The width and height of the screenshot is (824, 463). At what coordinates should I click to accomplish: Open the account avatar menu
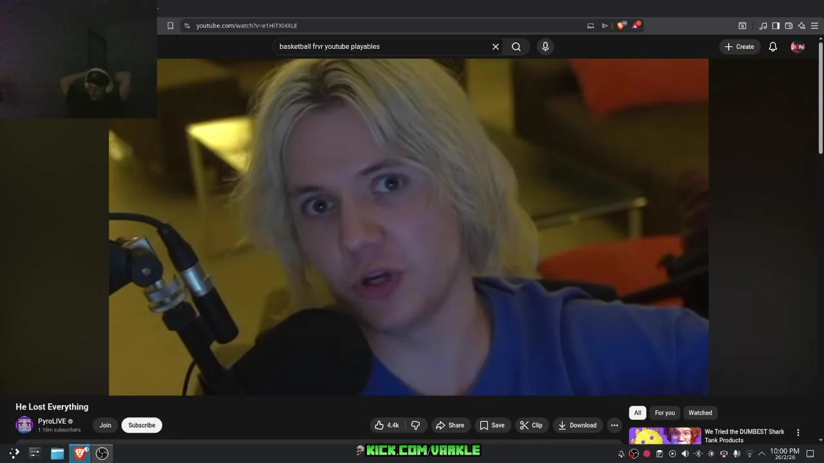[798, 46]
